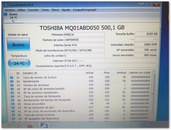Screen dimensions: 171x130
Task: Click the Actual column header
Action: point(90,73)
